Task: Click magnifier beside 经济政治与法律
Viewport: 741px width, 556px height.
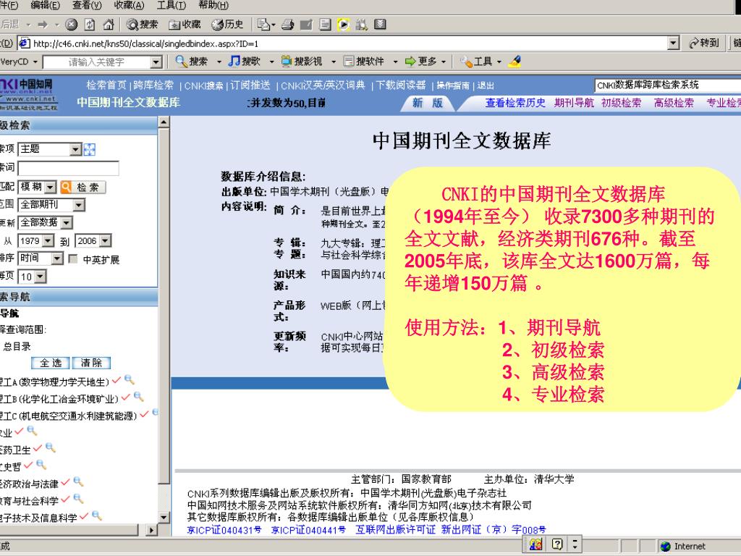Action: pos(78,481)
